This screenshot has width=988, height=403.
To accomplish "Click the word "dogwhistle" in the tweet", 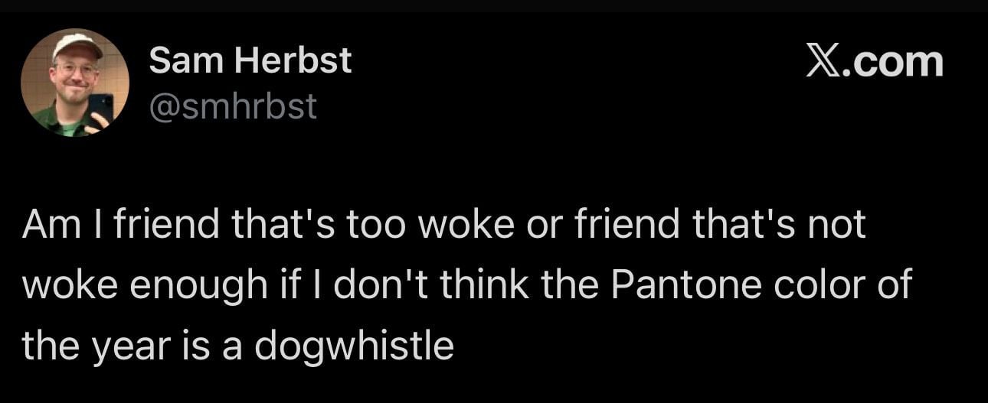I will [354, 346].
